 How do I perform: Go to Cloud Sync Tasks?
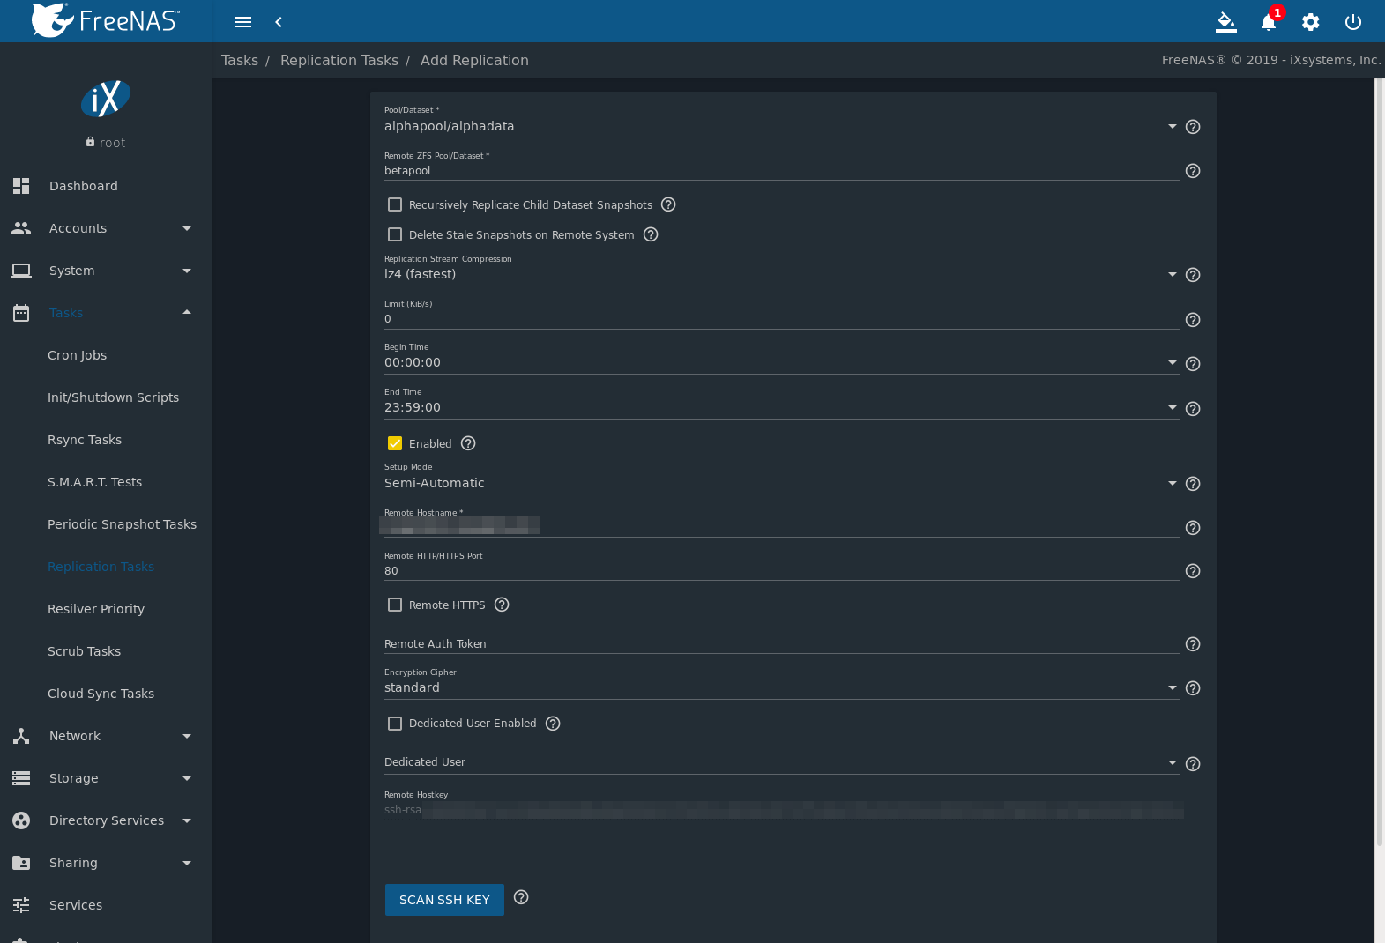pyautogui.click(x=106, y=694)
